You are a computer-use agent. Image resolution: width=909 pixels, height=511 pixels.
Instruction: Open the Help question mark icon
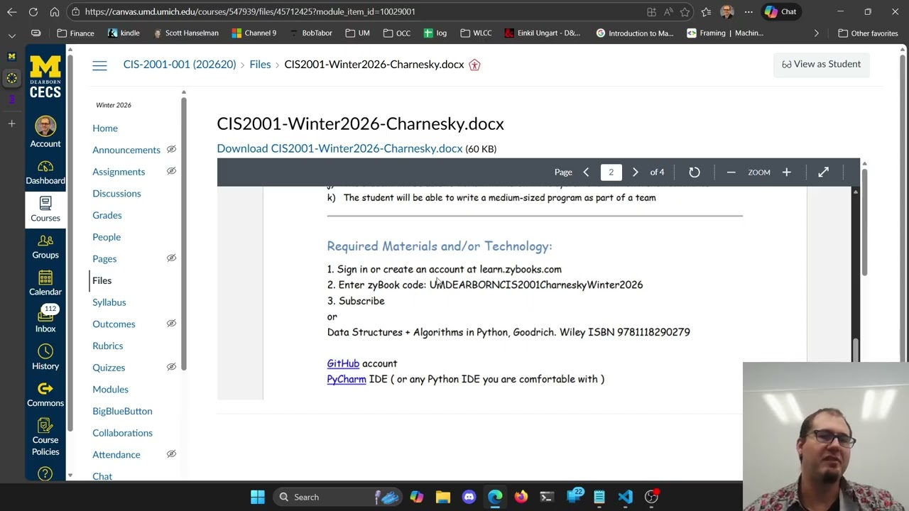click(45, 473)
